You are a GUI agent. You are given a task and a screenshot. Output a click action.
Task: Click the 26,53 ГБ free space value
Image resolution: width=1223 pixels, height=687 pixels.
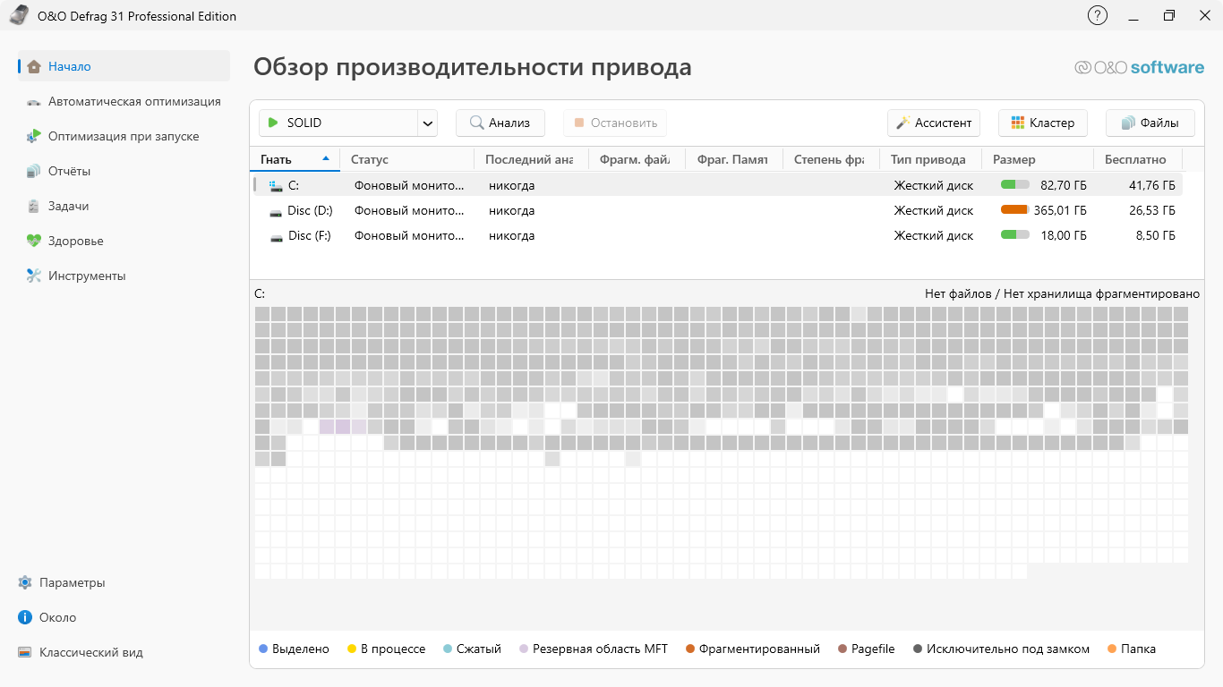point(1151,210)
